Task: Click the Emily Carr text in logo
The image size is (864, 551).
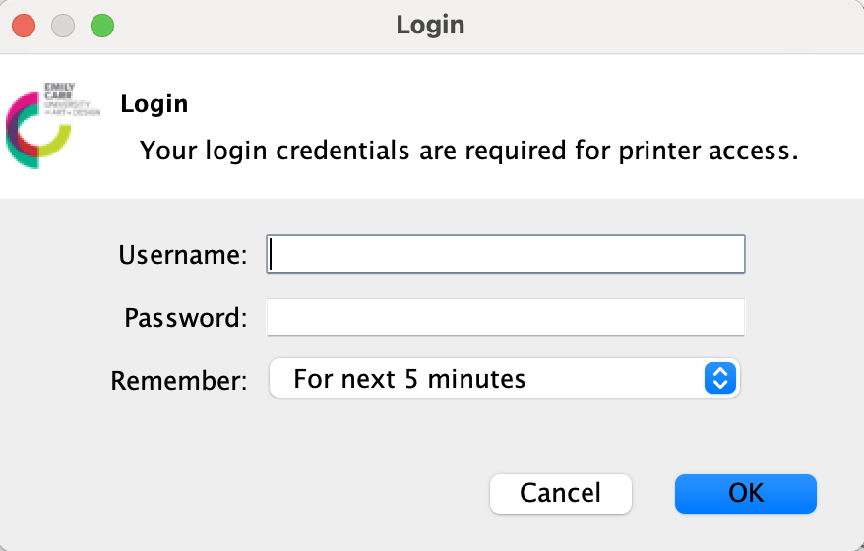Action: pos(59,91)
